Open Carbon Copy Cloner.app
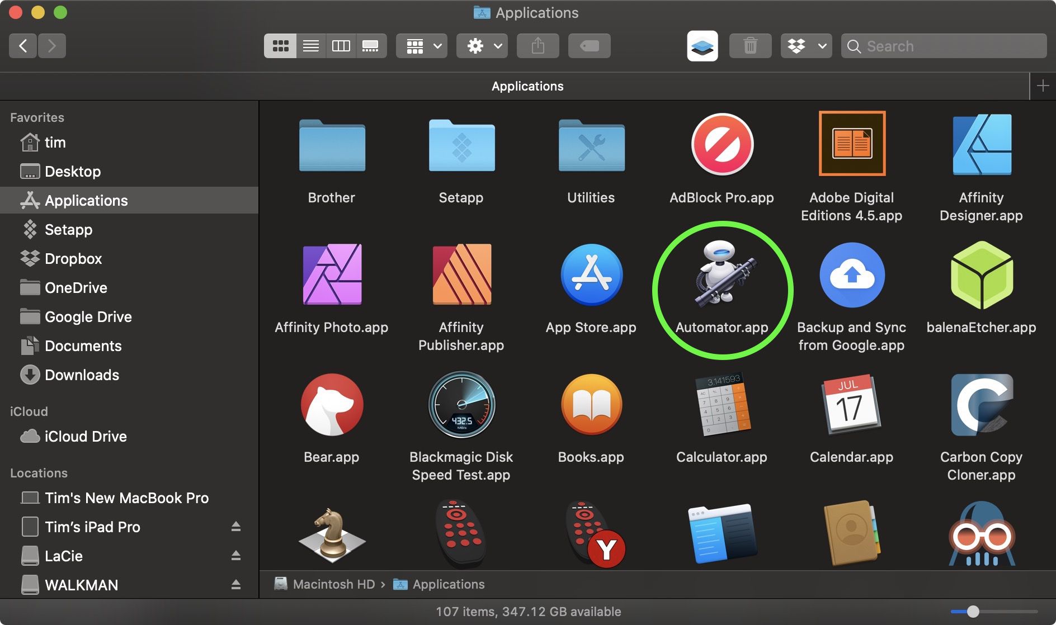This screenshot has height=625, width=1056. point(980,404)
